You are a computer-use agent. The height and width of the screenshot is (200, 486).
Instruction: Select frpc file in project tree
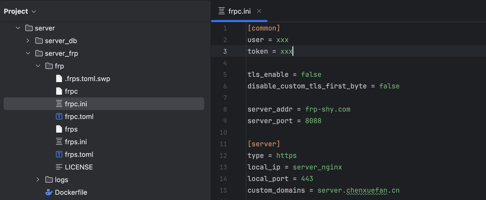coord(71,91)
